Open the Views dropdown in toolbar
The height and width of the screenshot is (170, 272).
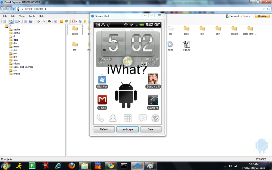(18, 21)
